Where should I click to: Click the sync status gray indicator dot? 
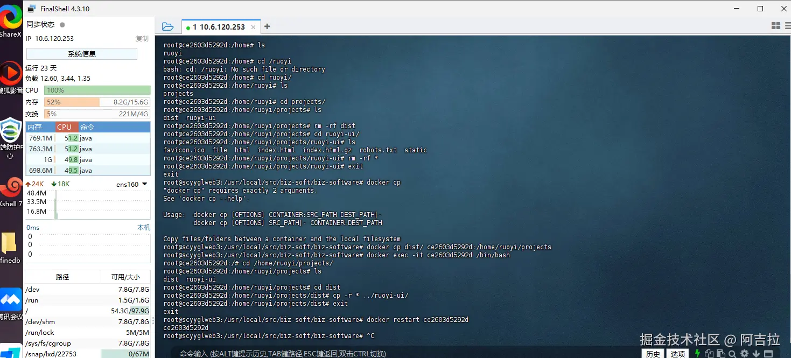pos(62,25)
